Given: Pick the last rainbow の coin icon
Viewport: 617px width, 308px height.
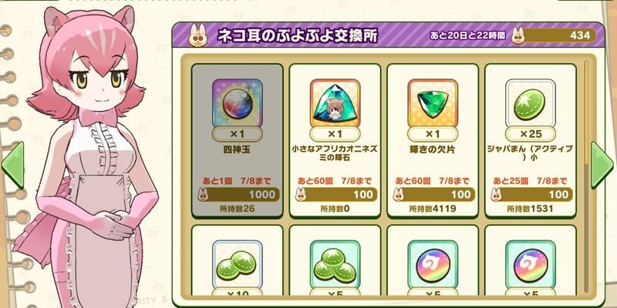Looking at the screenshot, I should pos(530,265).
